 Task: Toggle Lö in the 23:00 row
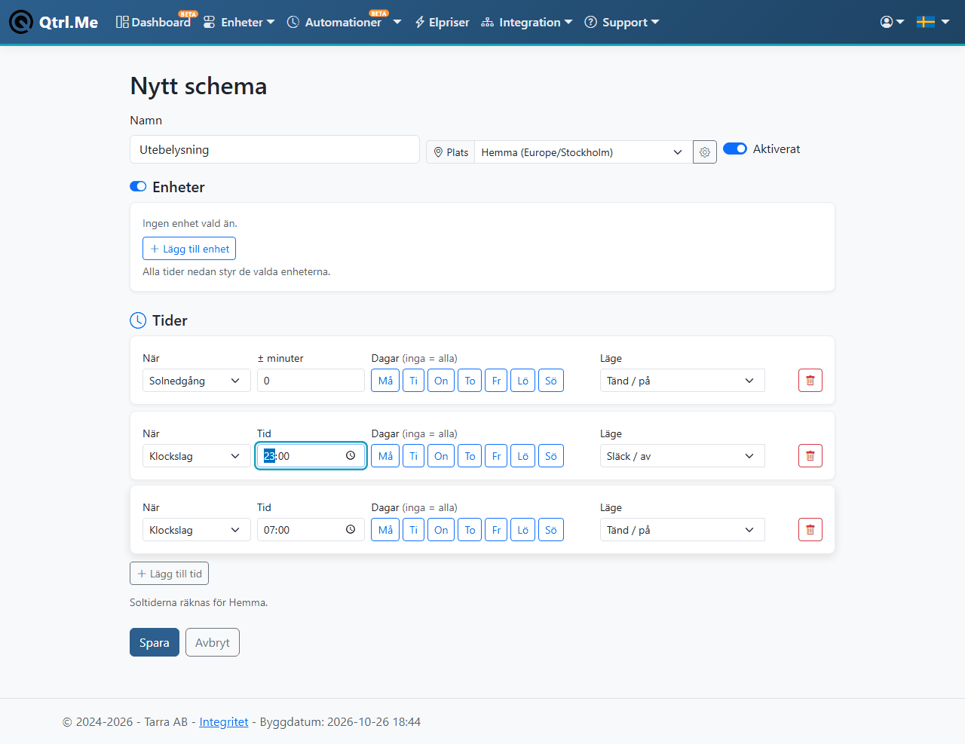click(523, 456)
